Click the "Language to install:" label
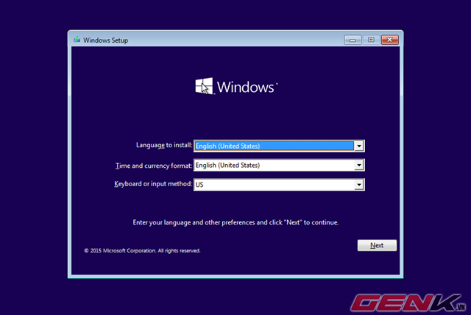The image size is (471, 315). click(164, 145)
